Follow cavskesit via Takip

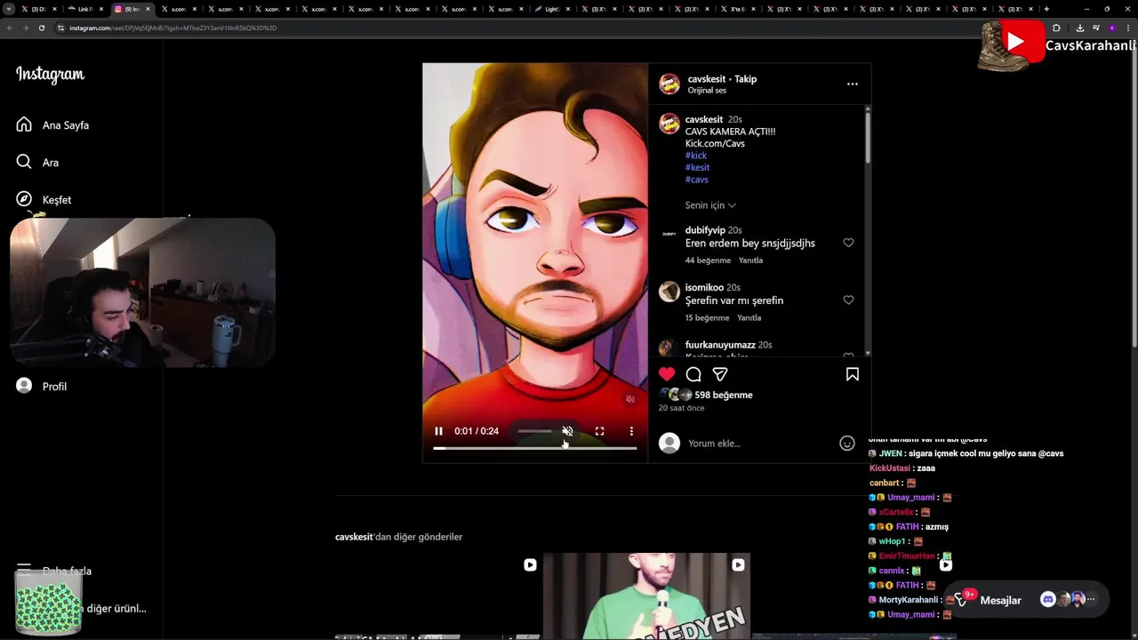point(745,79)
